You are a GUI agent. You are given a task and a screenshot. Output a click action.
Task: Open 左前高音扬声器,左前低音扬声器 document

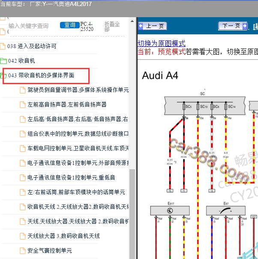point(67,104)
